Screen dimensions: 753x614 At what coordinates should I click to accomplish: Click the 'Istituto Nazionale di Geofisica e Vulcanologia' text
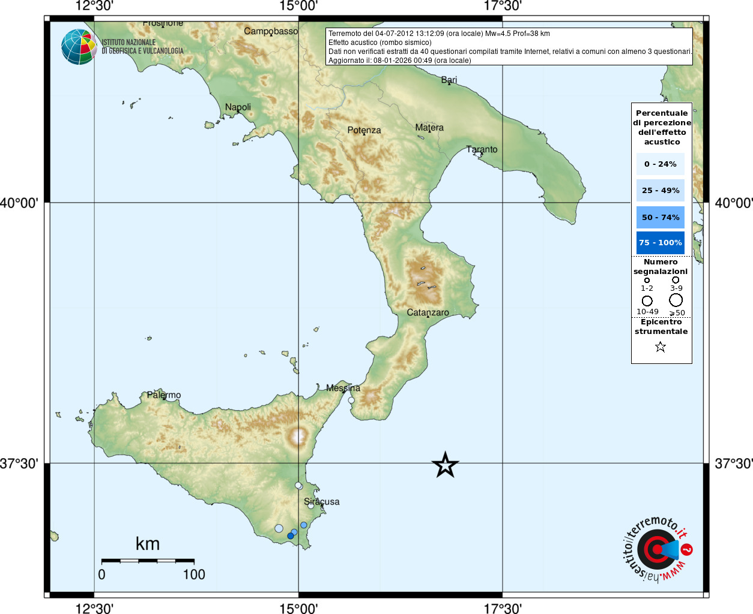(142, 47)
